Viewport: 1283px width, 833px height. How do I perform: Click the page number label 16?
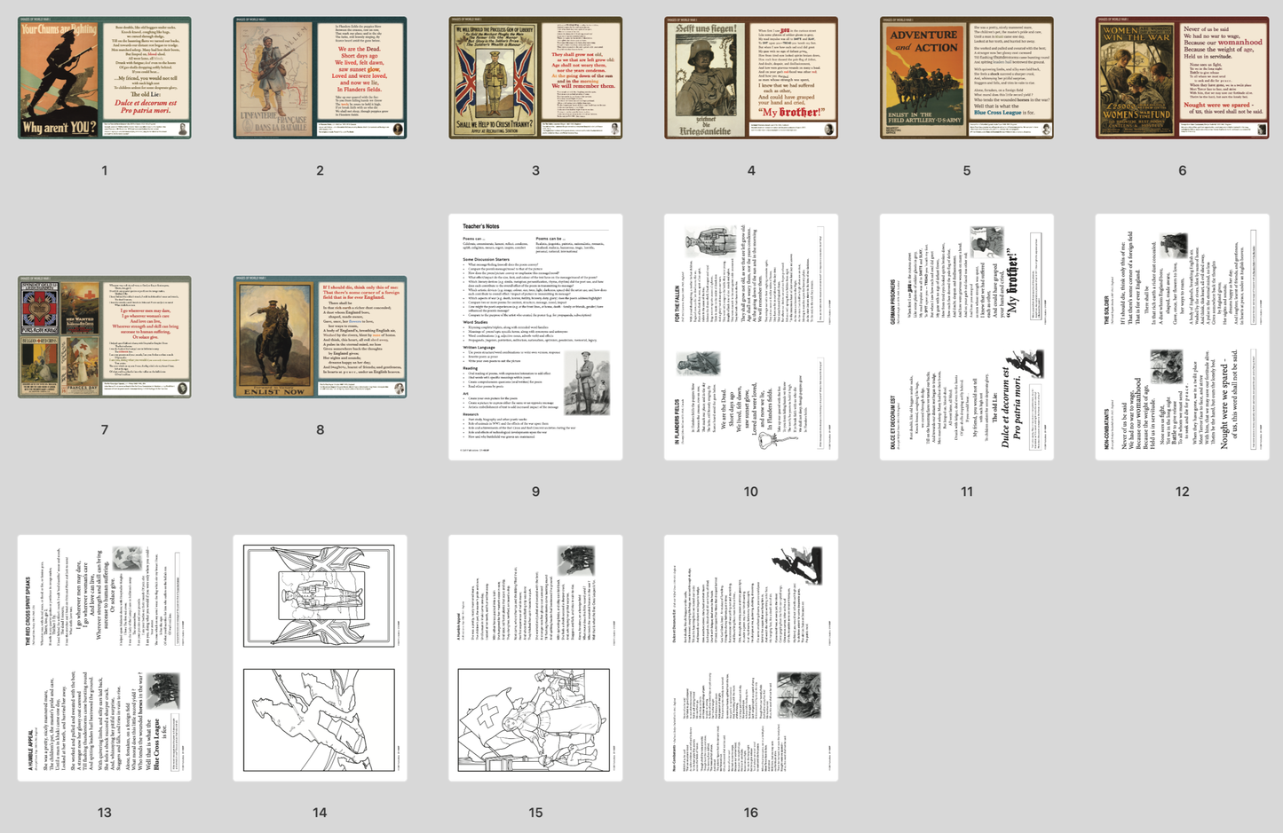point(750,812)
